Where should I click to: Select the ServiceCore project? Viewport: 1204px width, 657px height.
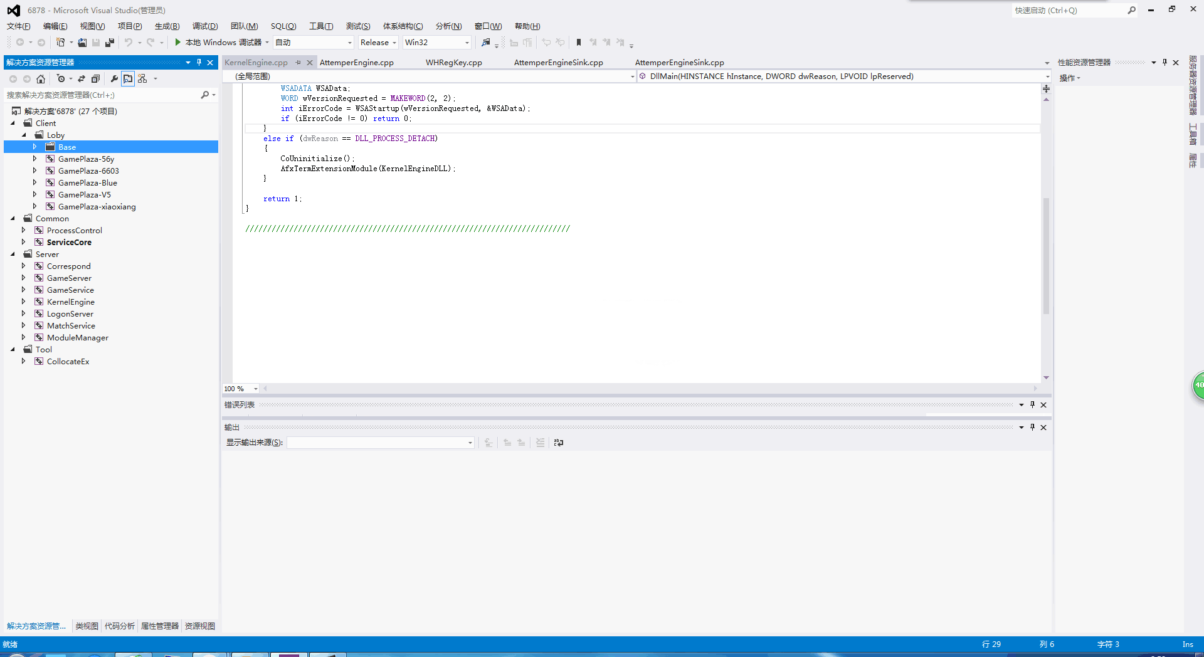click(69, 242)
